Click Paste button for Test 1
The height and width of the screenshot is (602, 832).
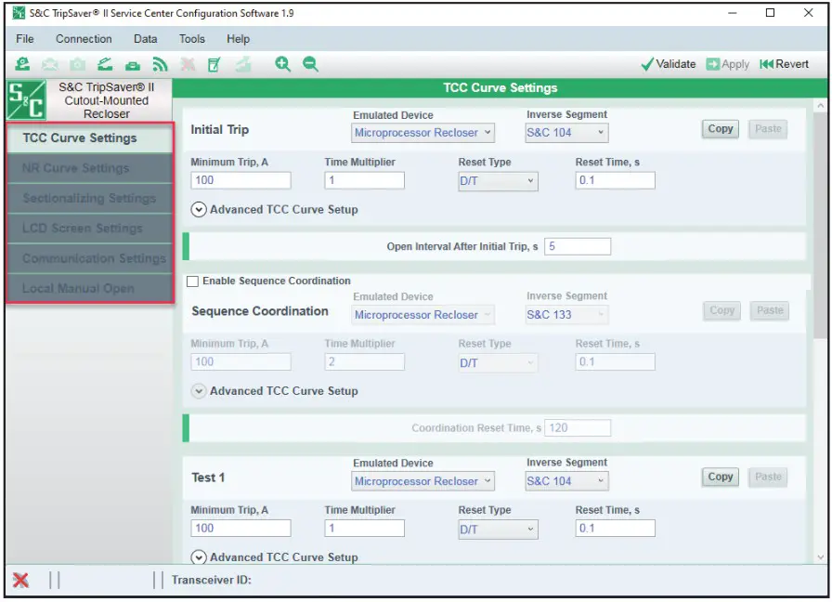pyautogui.click(x=768, y=478)
